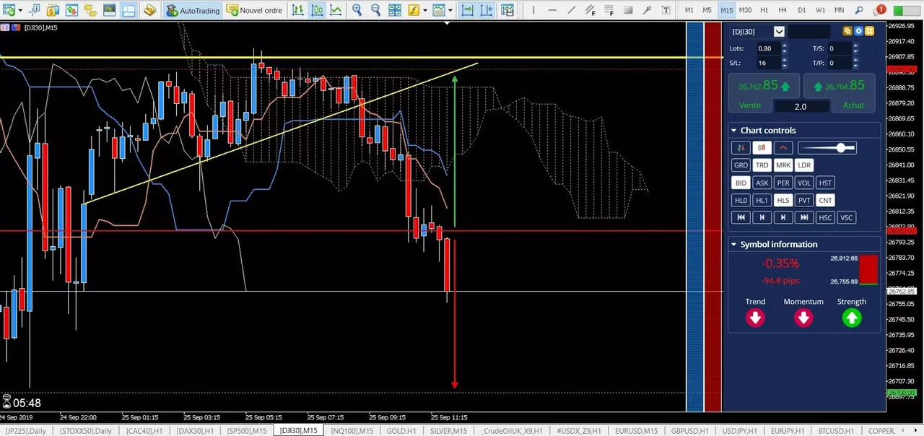The image size is (924, 436).
Task: Collapse the Chart controls section
Action: (734, 131)
